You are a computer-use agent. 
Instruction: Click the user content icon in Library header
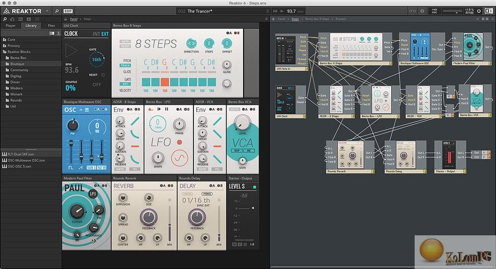click(58, 33)
